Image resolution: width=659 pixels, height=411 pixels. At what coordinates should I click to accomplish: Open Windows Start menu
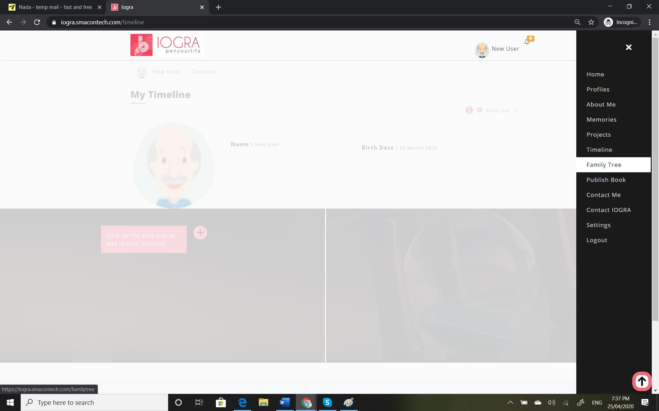(x=10, y=402)
